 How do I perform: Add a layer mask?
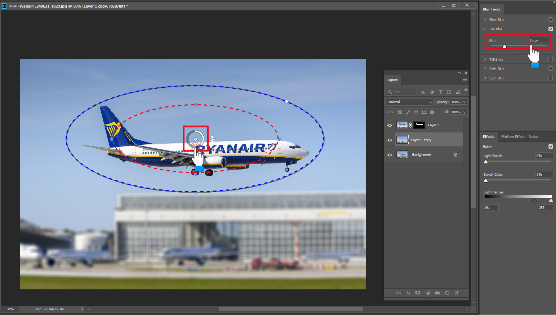418,293
